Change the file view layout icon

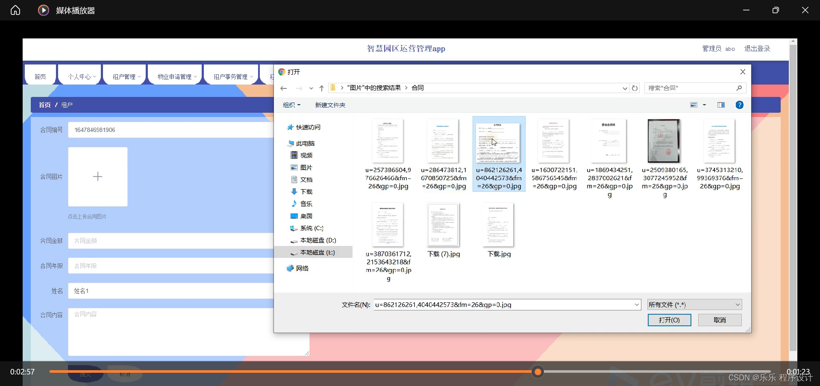[694, 105]
